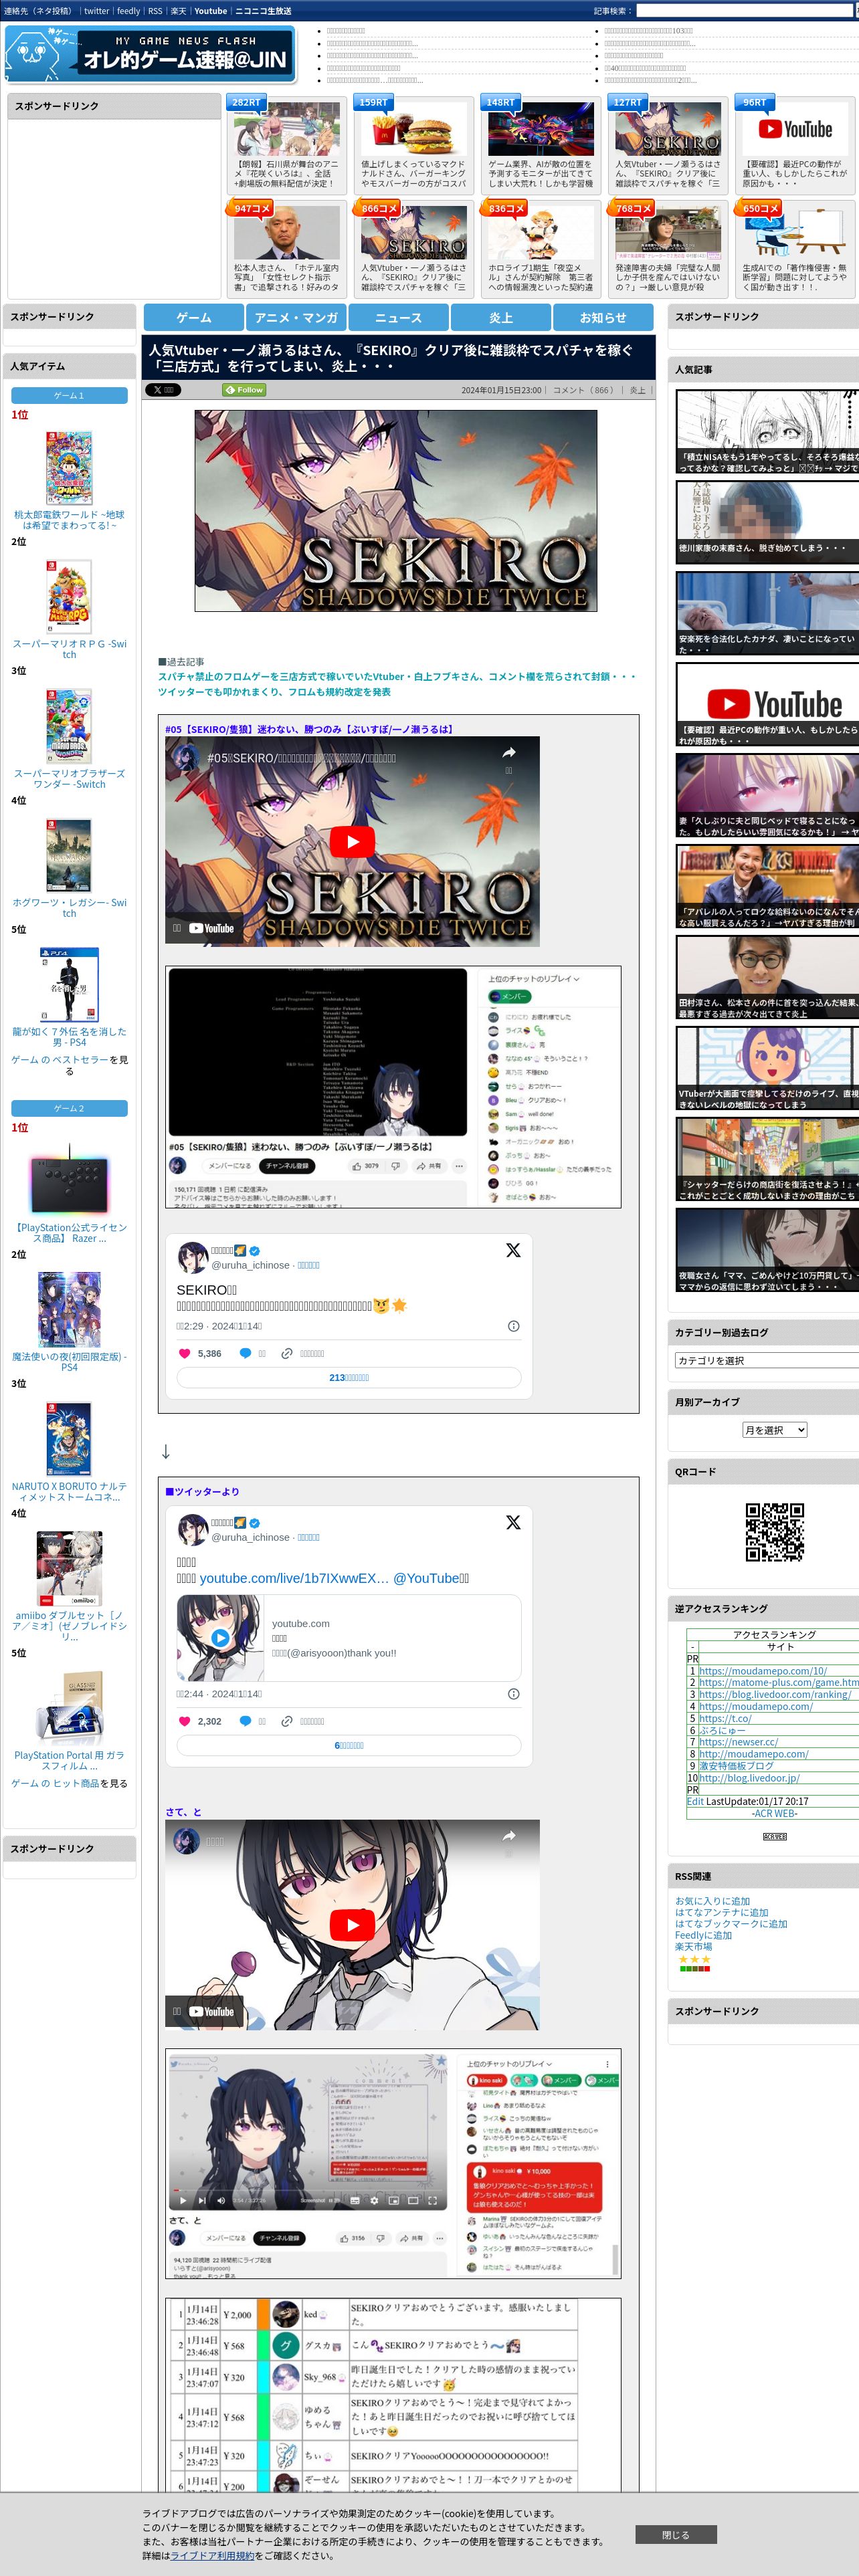Click the ゲーム2 blue ranking header
859x2576 pixels.
point(69,1108)
